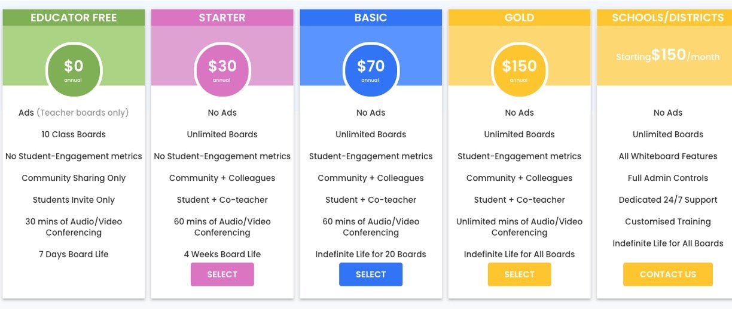Click the CONTACT US button

(667, 274)
